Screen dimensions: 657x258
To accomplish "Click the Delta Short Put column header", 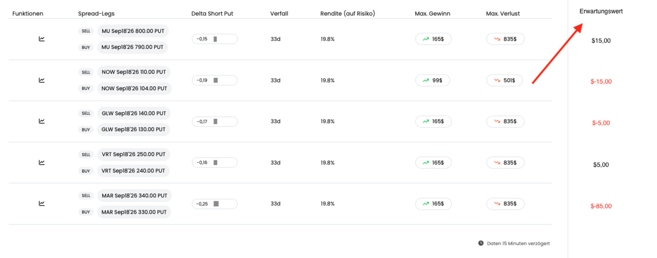I will tap(212, 13).
